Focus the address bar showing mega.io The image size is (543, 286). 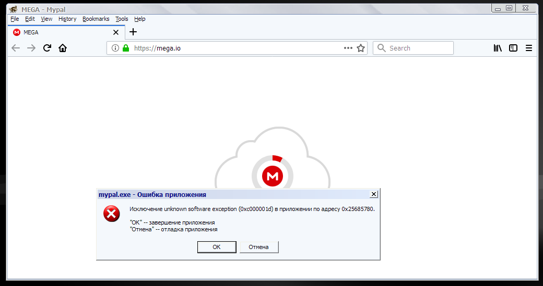coord(237,48)
